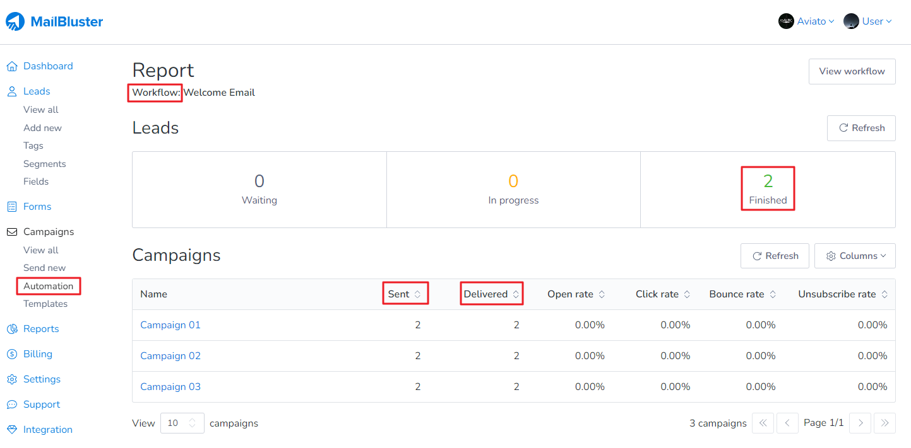
Task: Click the Settings gear icon in sidebar
Action: click(x=12, y=379)
